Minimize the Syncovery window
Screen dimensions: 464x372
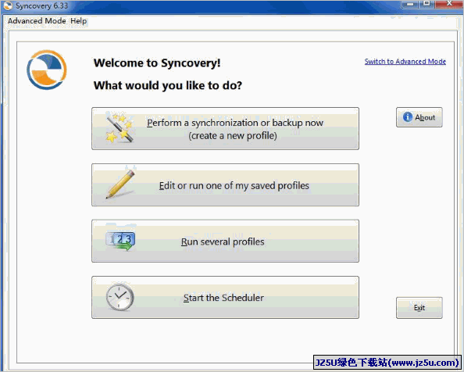(410, 4)
